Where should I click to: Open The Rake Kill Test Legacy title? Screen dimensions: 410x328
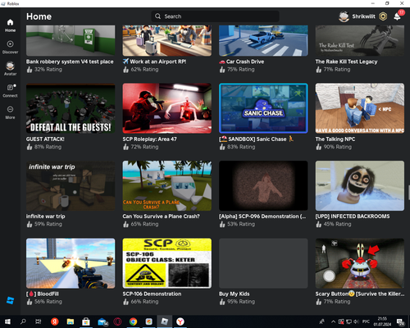pos(346,61)
